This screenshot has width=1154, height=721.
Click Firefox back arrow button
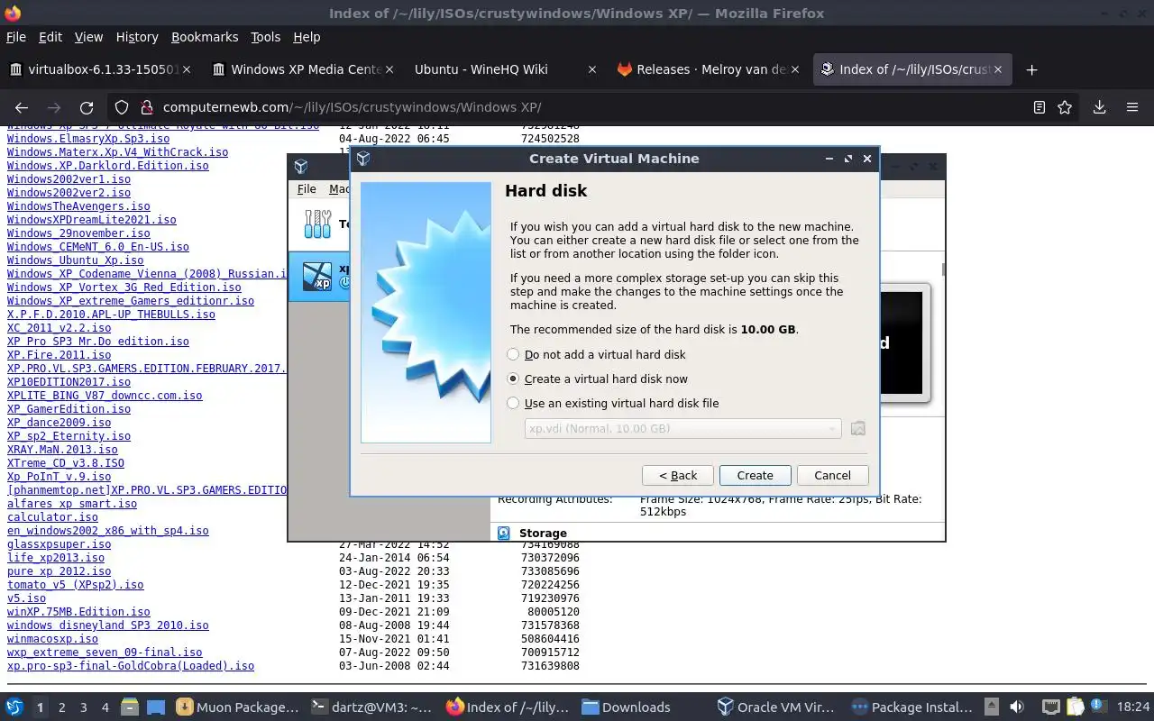[22, 107]
